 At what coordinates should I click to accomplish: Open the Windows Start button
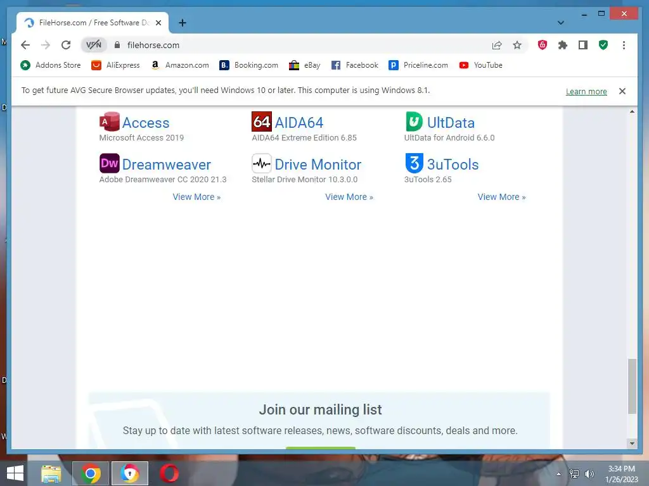point(15,473)
